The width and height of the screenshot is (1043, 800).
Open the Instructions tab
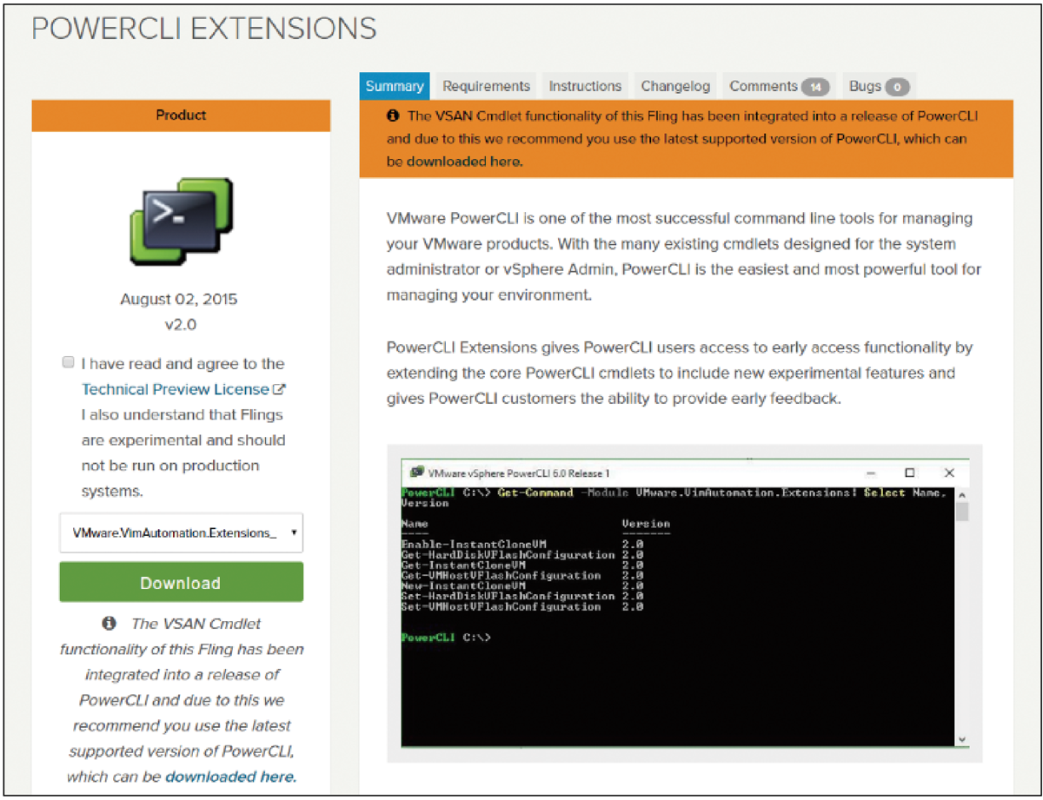(585, 86)
